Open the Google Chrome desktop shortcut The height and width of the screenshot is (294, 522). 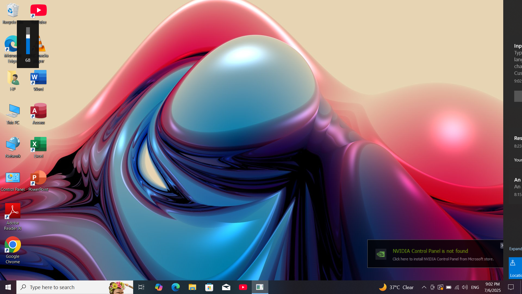point(13,250)
